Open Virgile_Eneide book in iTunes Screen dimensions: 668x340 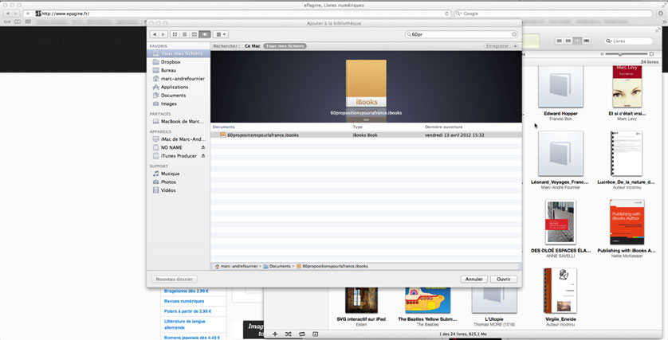tap(560, 291)
